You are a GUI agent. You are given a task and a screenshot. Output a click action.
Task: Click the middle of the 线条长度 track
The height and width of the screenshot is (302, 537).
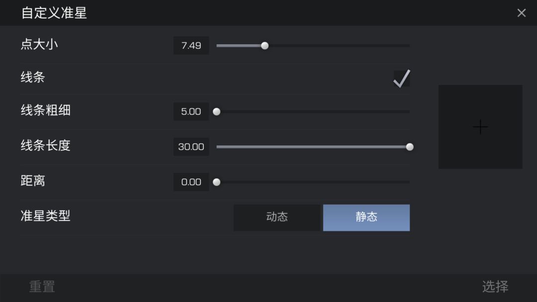pyautogui.click(x=313, y=147)
